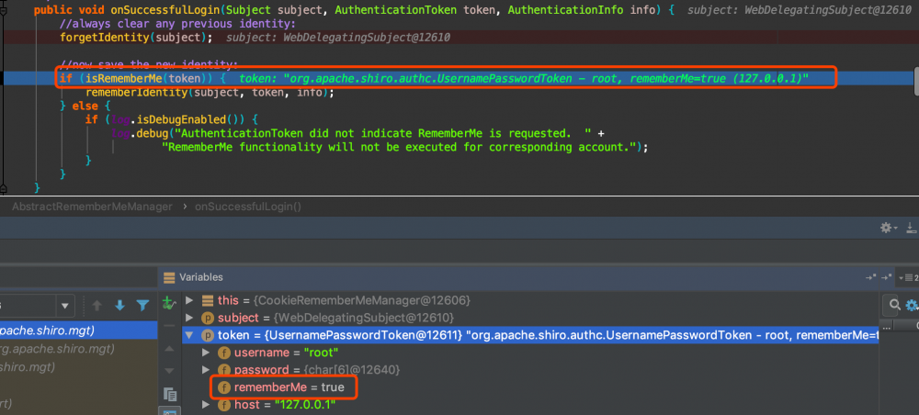This screenshot has width=919, height=415.
Task: Click the 'f' icon of username field
Action: [224, 353]
